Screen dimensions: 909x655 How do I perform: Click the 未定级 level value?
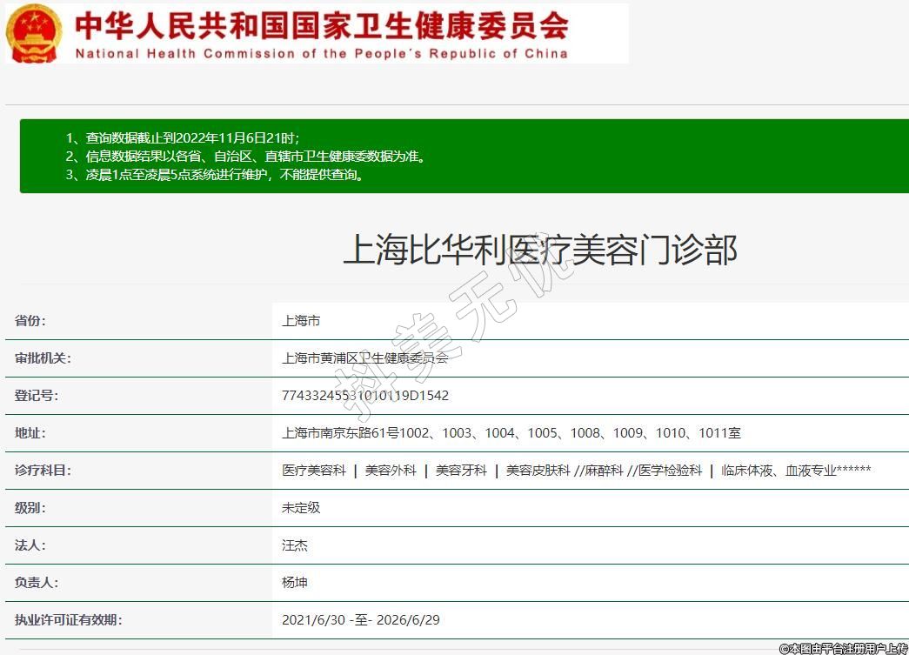(x=301, y=508)
